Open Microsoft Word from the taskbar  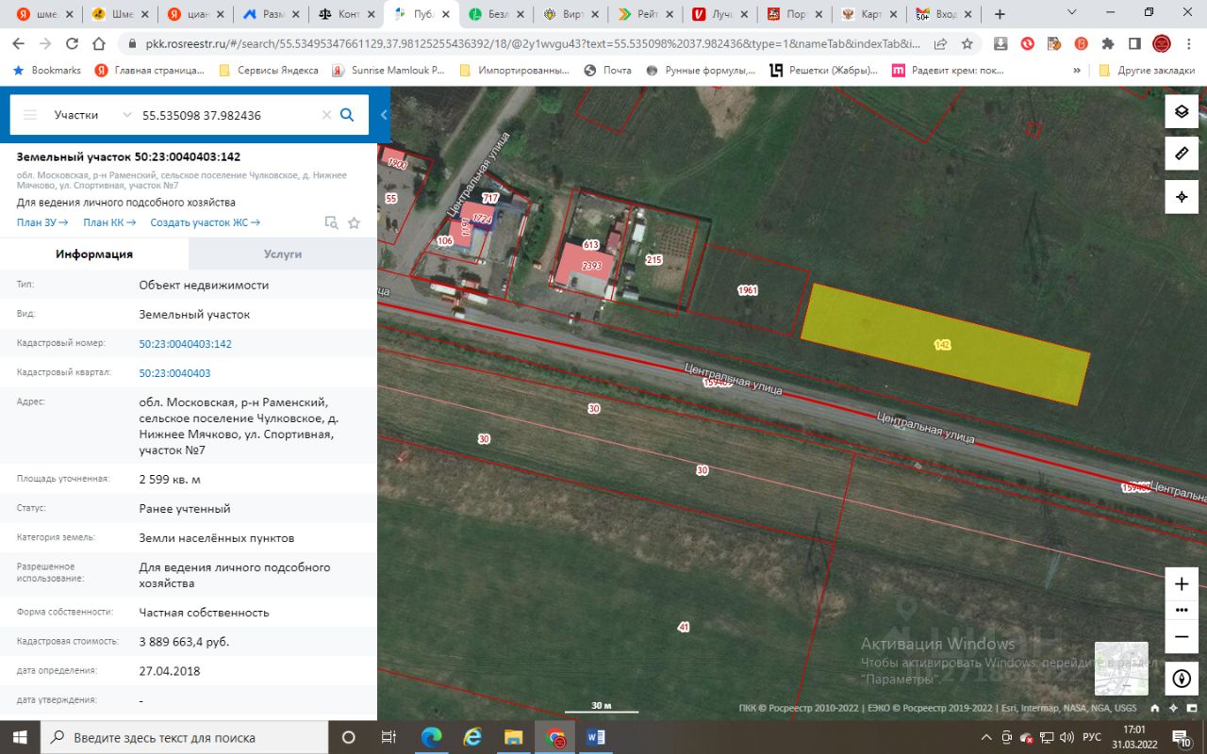(596, 737)
